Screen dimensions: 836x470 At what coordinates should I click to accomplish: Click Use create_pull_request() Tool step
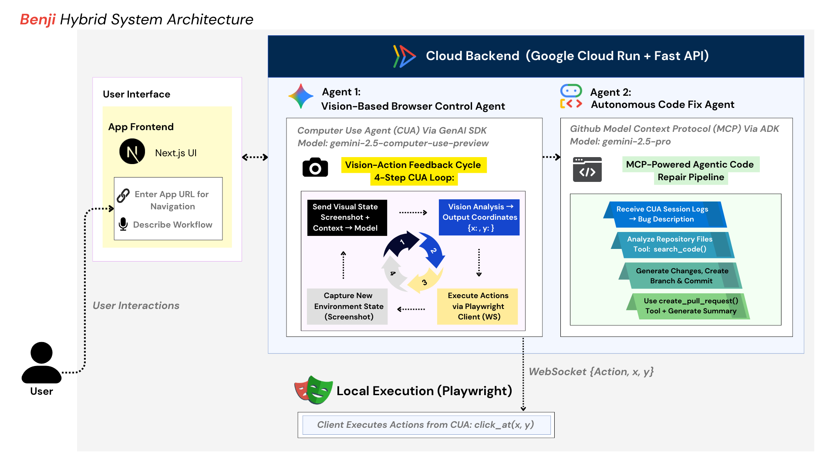690,306
